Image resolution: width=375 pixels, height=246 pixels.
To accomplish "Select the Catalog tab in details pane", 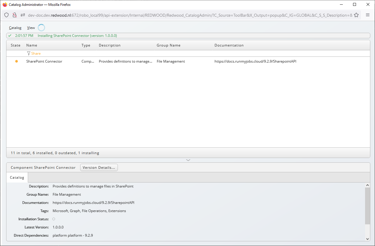I will [17, 178].
